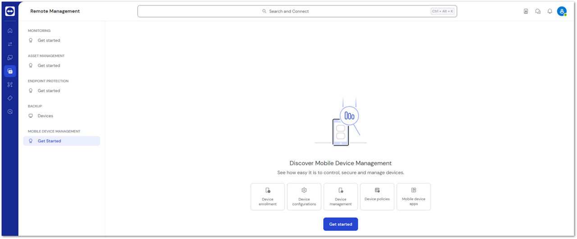Open the Devices icon in left rail
Image resolution: width=577 pixels, height=239 pixels.
pos(10,58)
